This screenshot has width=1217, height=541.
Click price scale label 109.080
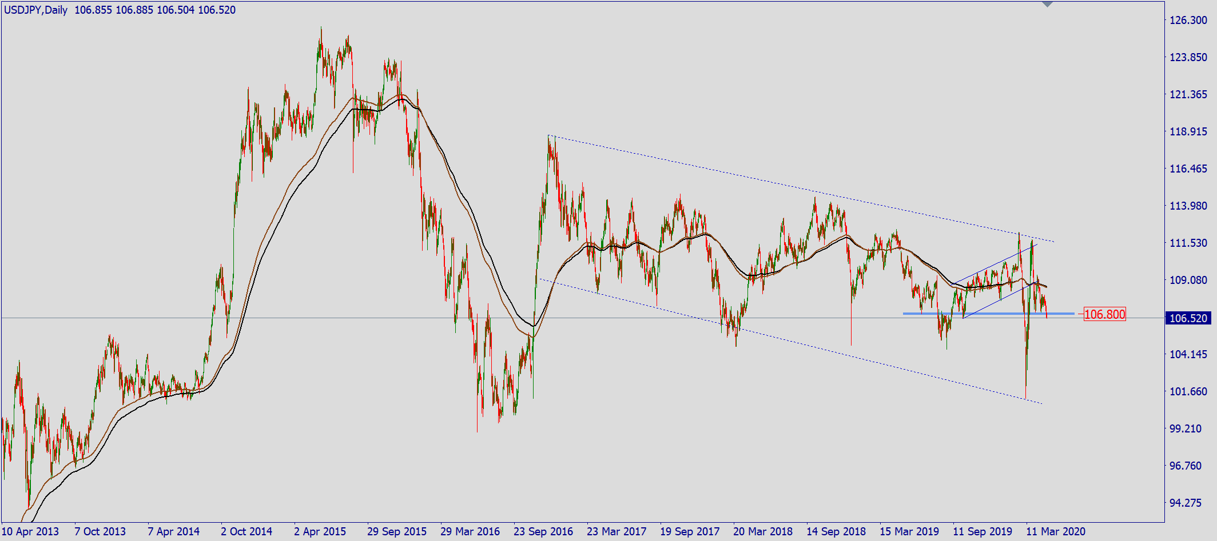[1188, 280]
